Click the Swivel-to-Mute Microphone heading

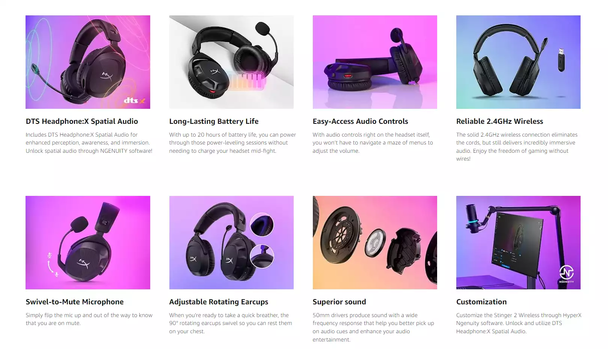click(75, 302)
